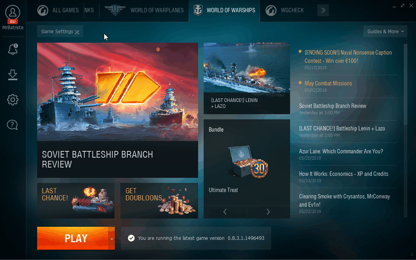Open the Get Doubloons banner
Screen dimensions: 416x260
[x=159, y=201]
